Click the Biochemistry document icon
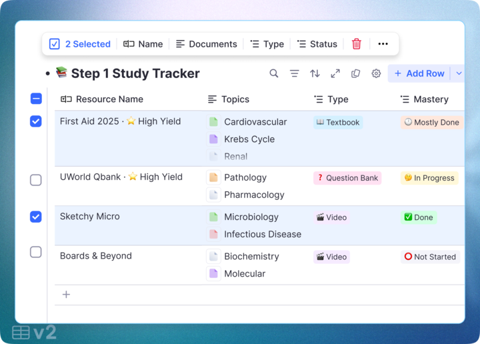The image size is (480, 344). point(213,256)
